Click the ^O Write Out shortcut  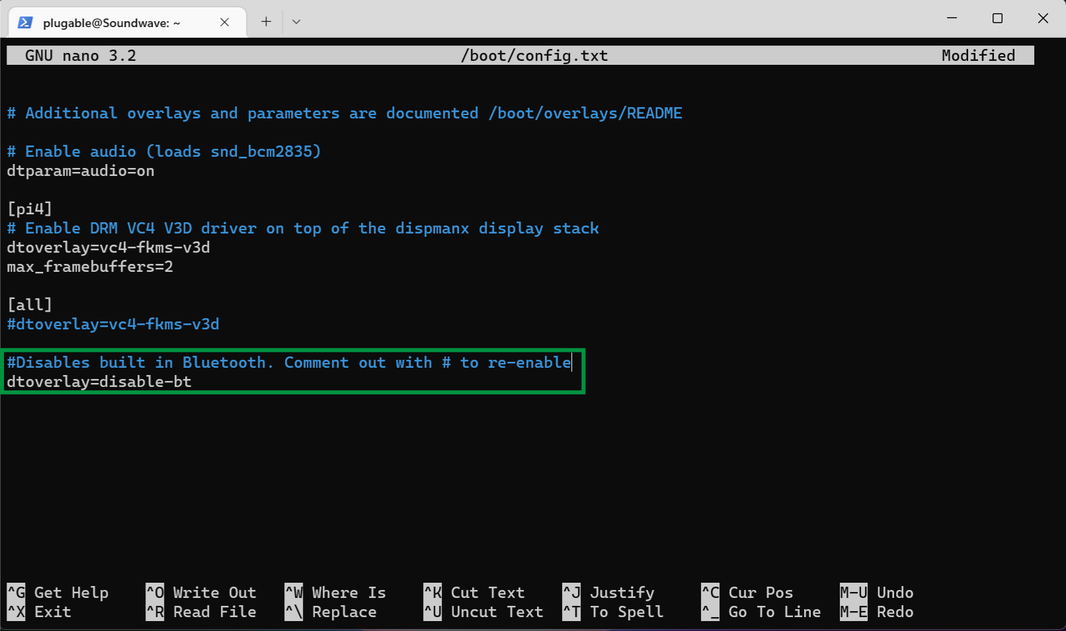point(201,593)
